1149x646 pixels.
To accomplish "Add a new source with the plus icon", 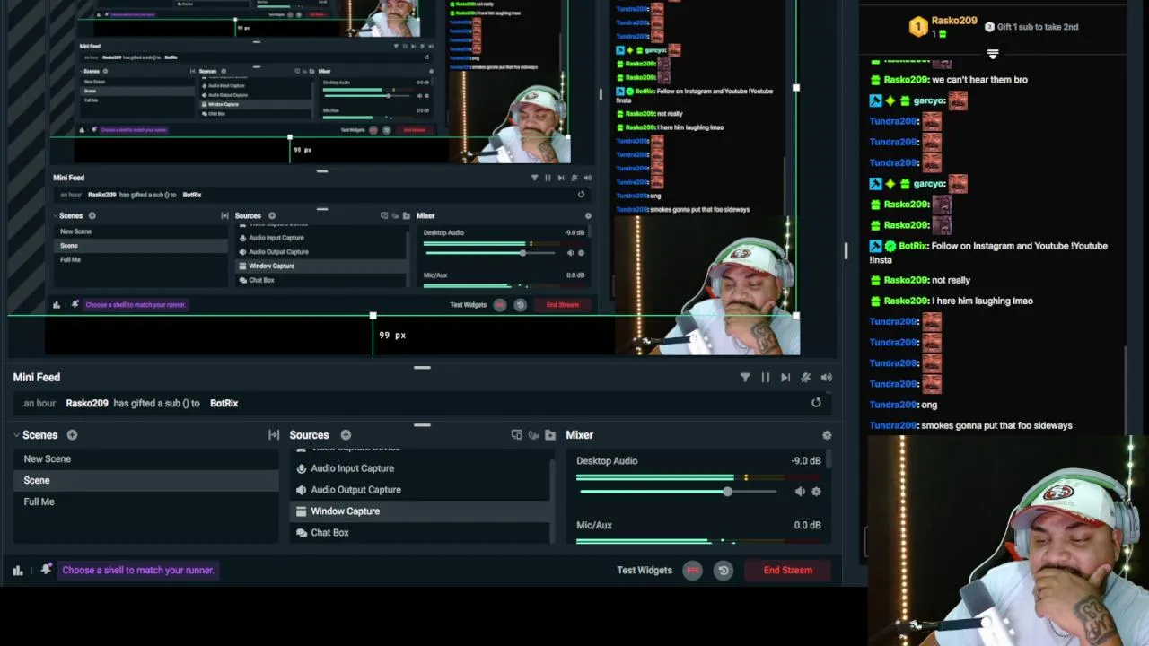I will (x=346, y=435).
